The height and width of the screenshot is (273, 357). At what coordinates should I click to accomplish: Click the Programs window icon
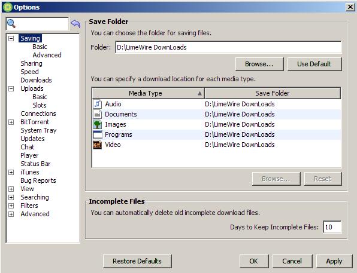(x=98, y=134)
